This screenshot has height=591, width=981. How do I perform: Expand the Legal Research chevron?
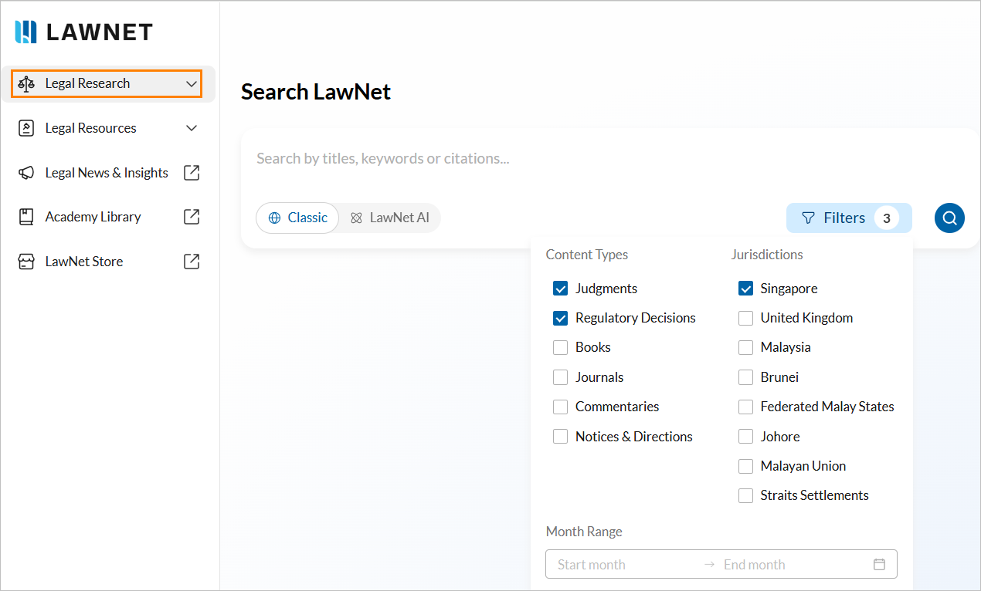click(192, 83)
